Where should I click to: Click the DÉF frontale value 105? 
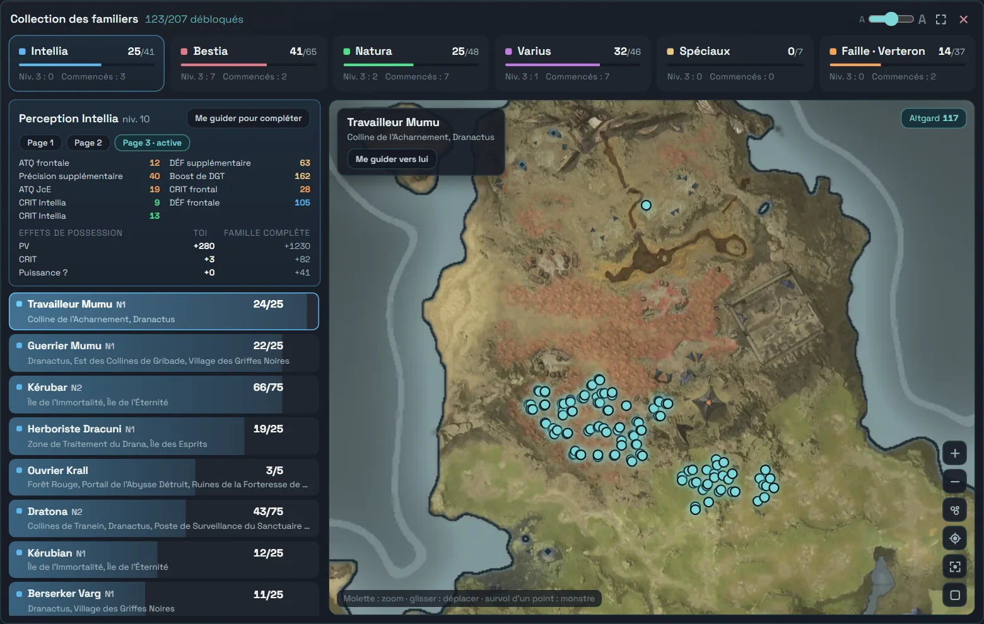coord(302,203)
